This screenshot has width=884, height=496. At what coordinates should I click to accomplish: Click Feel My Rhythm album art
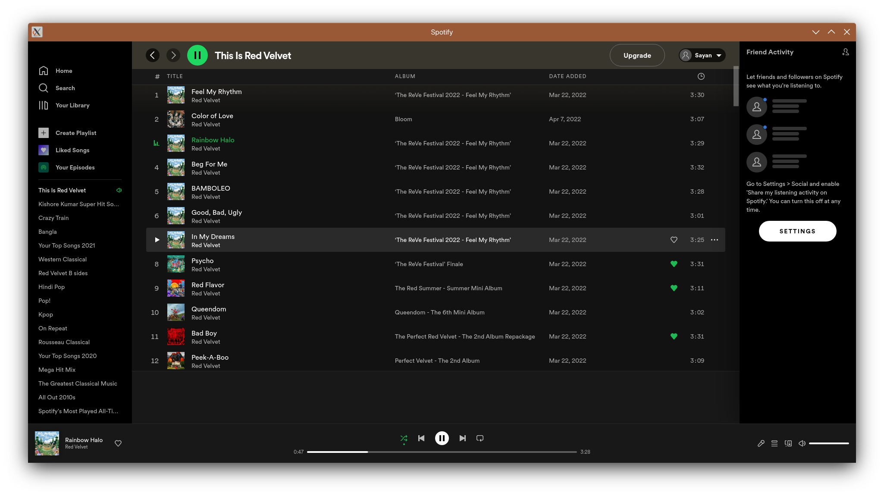click(176, 95)
